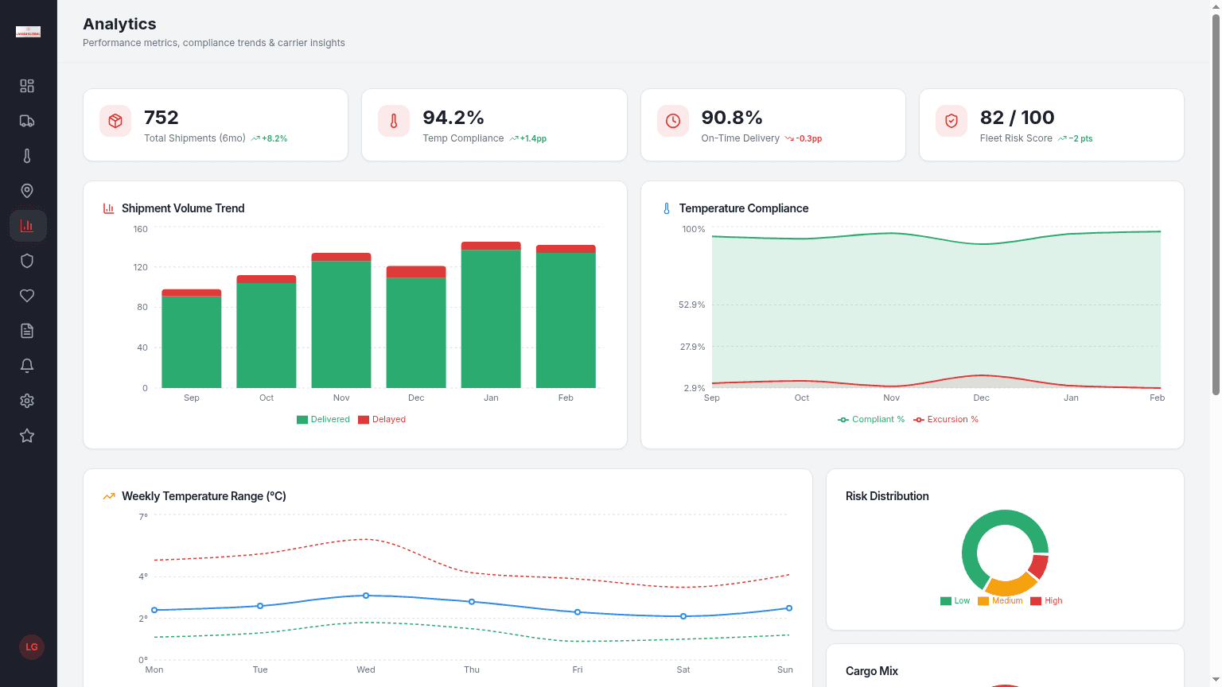Open the settings gear icon in sidebar
Image resolution: width=1222 pixels, height=687 pixels.
point(27,401)
